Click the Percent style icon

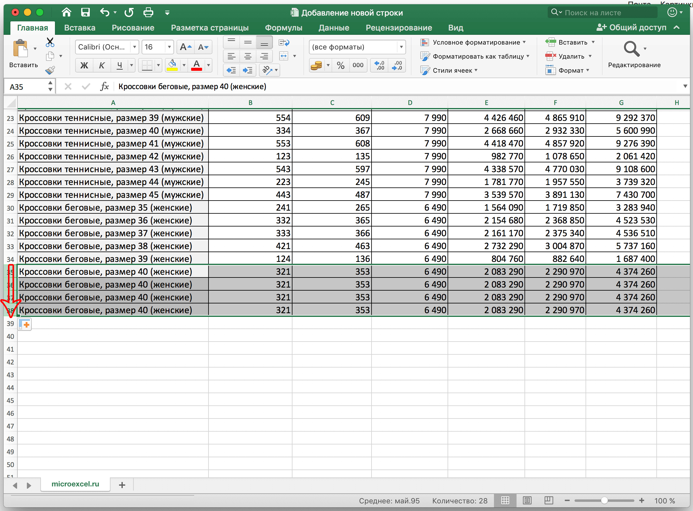click(x=341, y=65)
